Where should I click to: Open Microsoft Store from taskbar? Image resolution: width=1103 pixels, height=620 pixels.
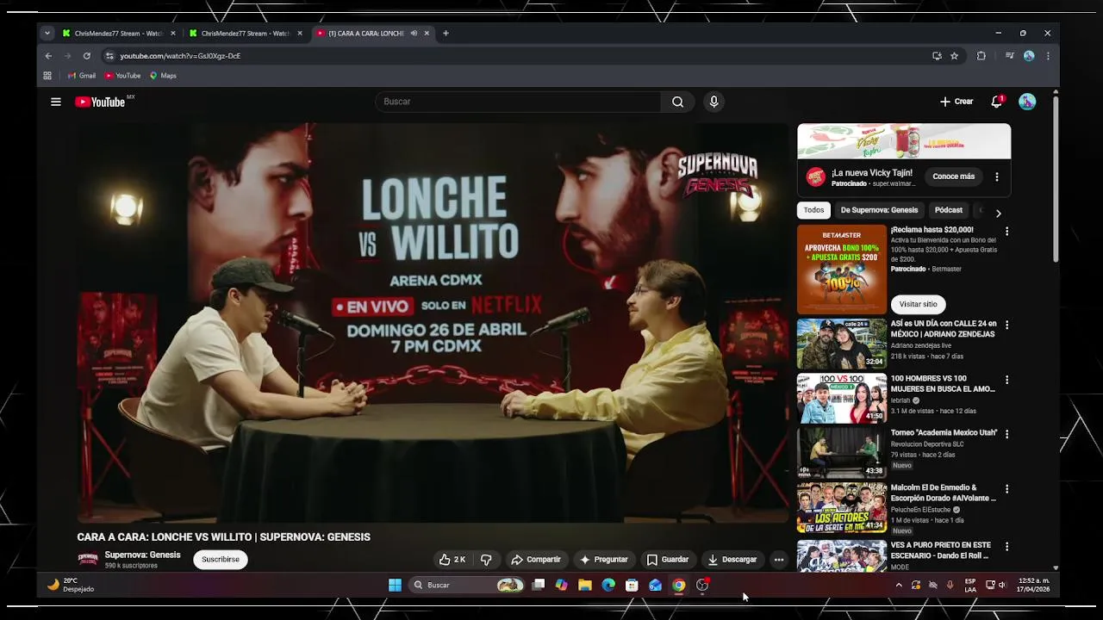click(632, 586)
